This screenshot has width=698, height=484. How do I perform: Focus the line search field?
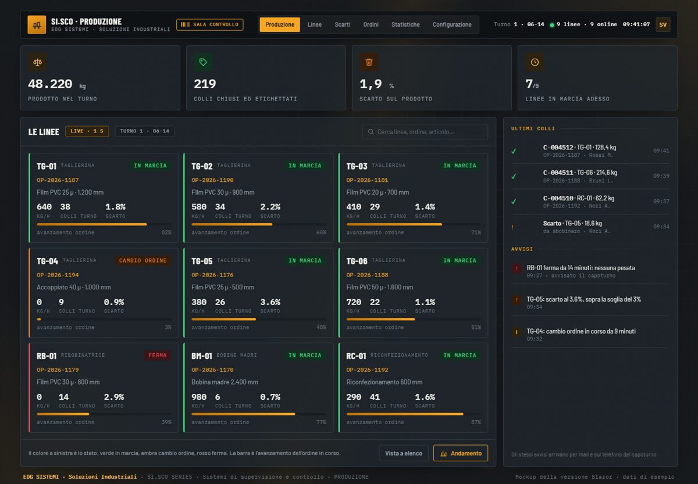[x=425, y=132]
